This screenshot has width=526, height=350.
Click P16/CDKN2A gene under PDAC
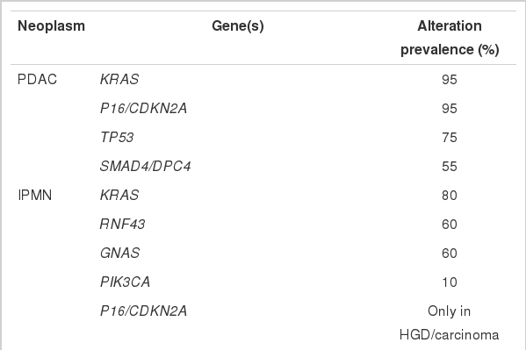(143, 108)
